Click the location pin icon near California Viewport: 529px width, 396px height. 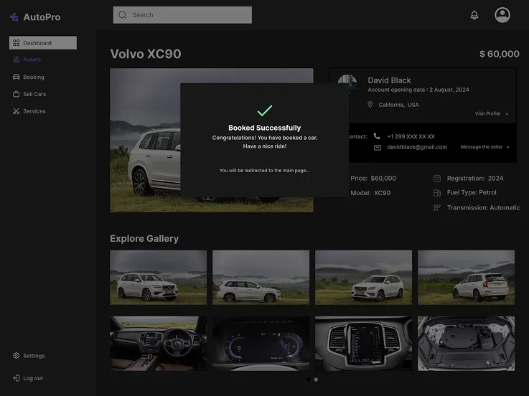370,105
